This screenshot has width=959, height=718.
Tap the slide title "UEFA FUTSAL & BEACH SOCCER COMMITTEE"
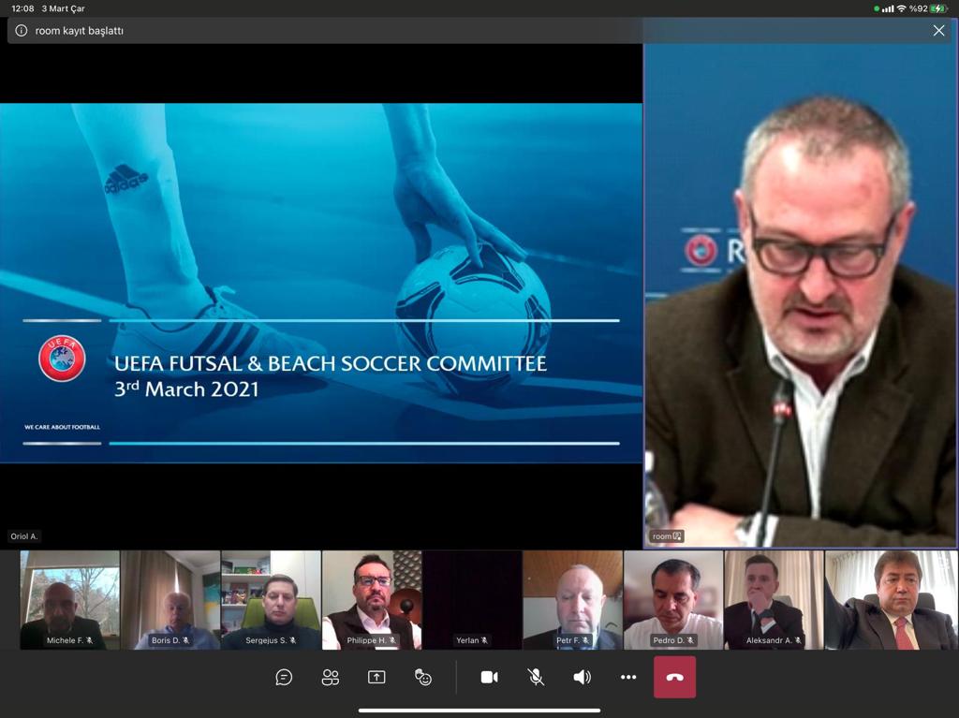click(331, 363)
